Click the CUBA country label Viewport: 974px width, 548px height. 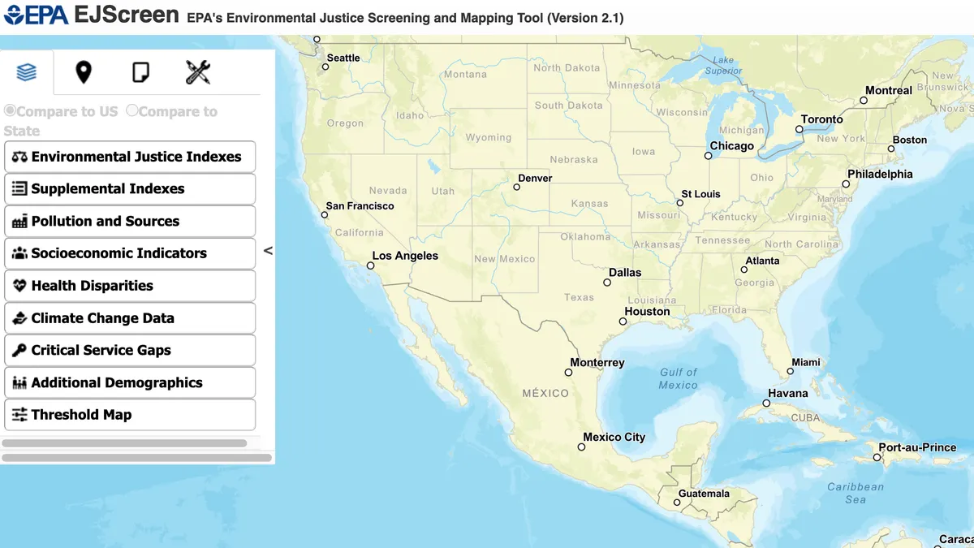[x=806, y=417]
